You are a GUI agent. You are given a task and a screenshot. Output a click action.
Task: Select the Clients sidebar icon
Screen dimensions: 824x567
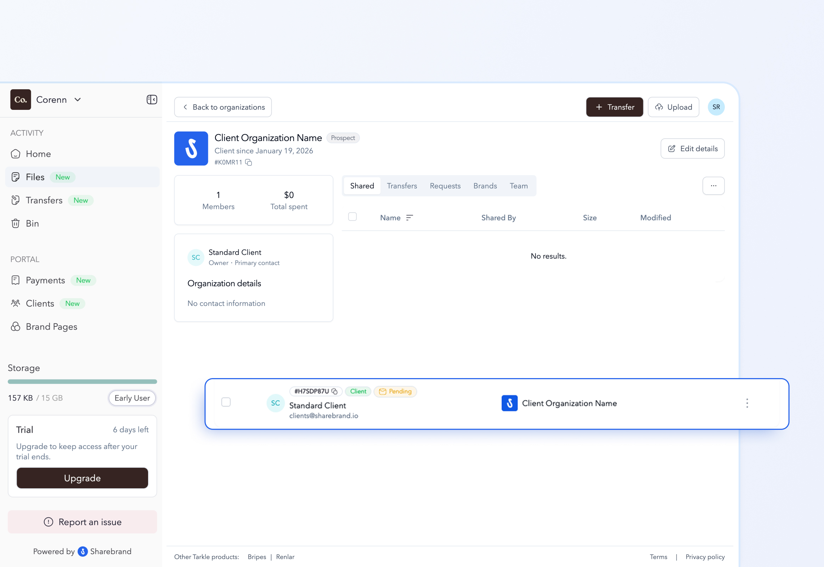tap(16, 303)
